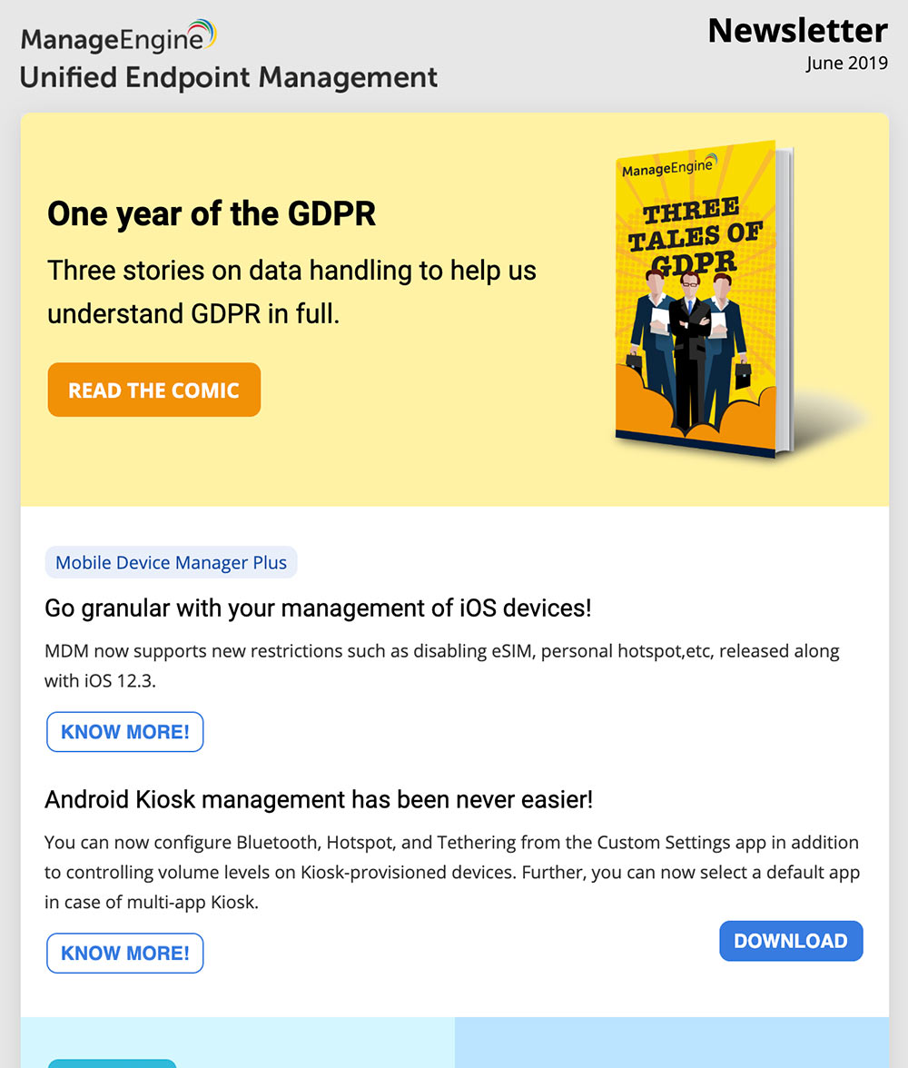Click the iOS 12.3 restrictions paragraph
This screenshot has width=908, height=1068.
tap(441, 665)
